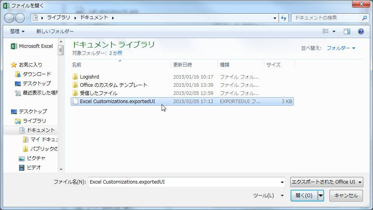Select the 受信したファイル folder

[98, 93]
